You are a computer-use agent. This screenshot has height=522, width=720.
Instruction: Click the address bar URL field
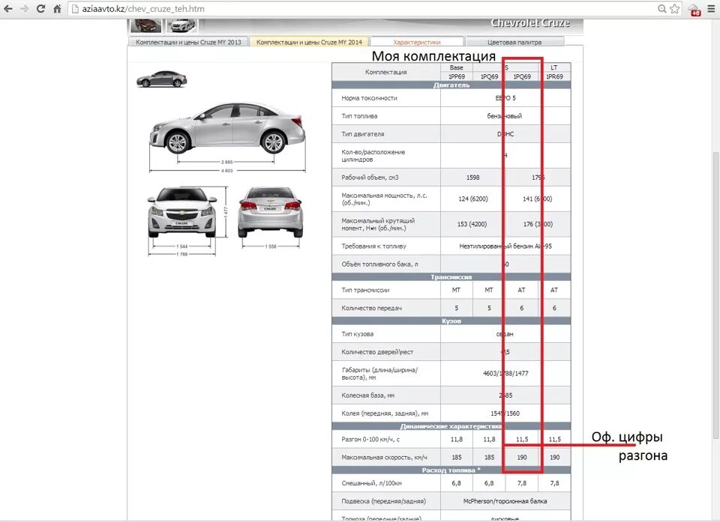(x=363, y=9)
